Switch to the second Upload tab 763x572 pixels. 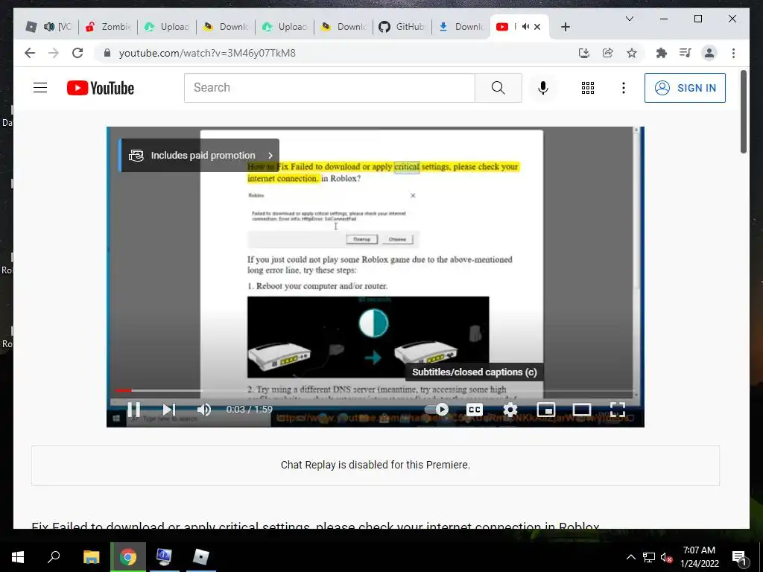pyautogui.click(x=285, y=27)
